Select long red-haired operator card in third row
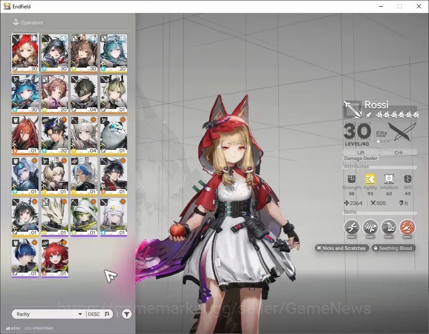 [25, 135]
